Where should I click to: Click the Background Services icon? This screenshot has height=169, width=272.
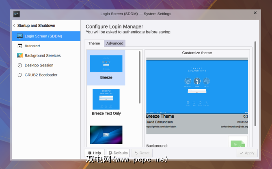(20, 55)
